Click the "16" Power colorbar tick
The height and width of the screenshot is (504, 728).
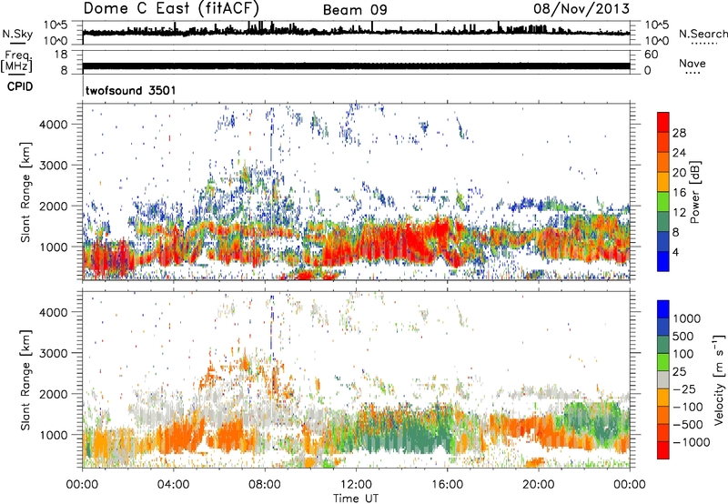click(x=679, y=193)
